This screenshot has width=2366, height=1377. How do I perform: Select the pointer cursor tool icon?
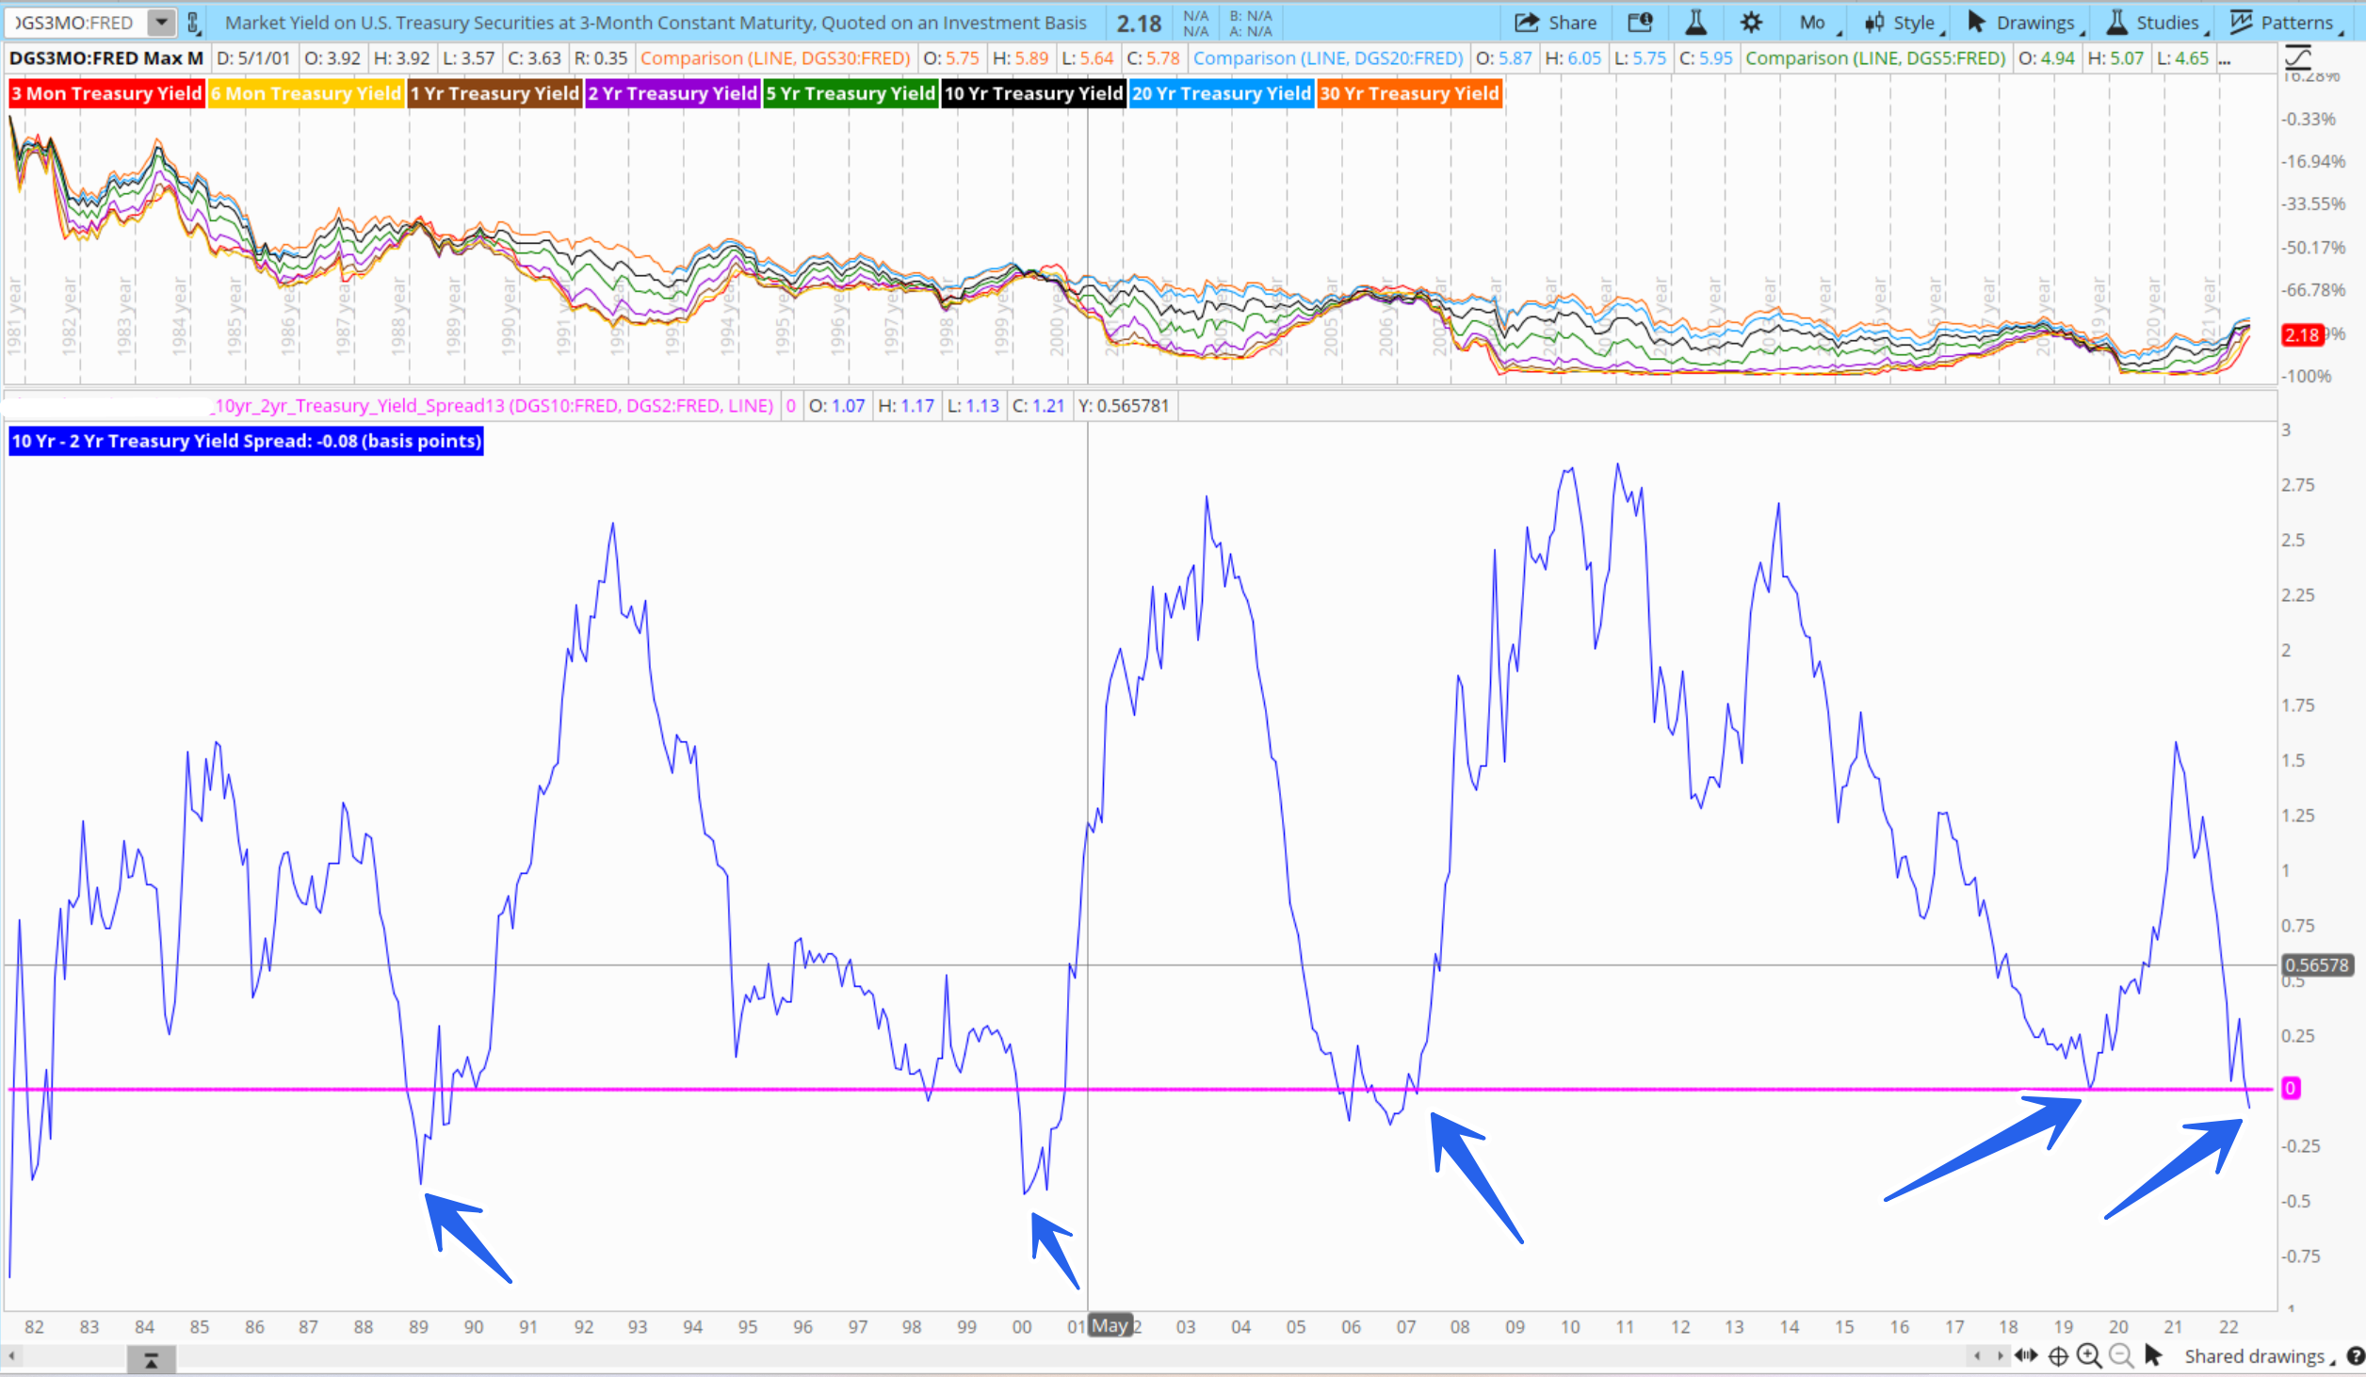2153,1355
